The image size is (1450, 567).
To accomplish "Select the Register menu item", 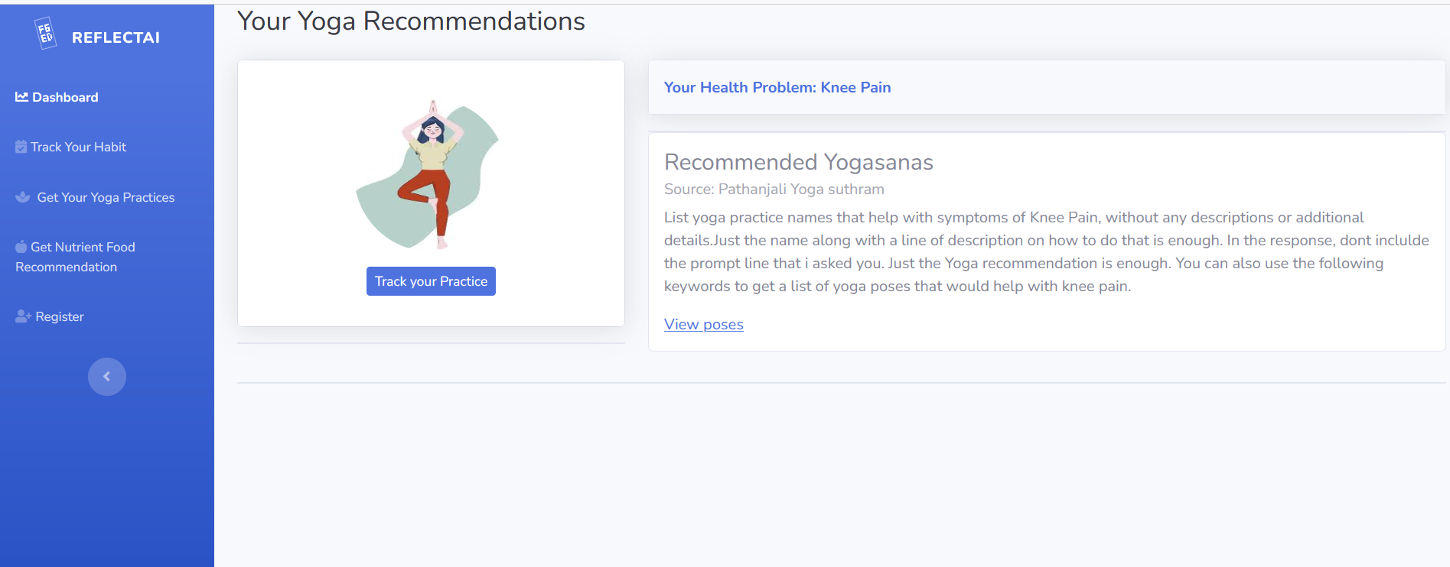I will point(59,317).
